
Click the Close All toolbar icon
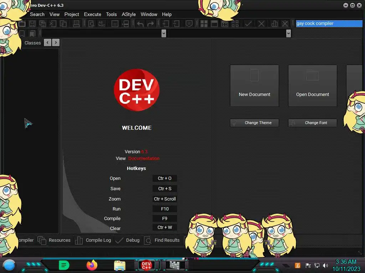tap(63, 24)
